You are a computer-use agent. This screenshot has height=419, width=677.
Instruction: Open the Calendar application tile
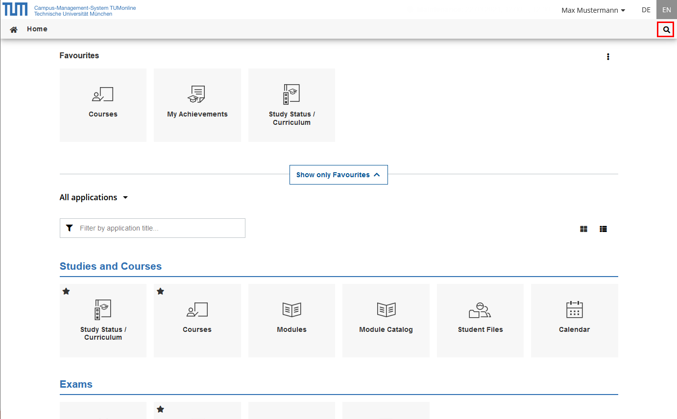pyautogui.click(x=574, y=320)
